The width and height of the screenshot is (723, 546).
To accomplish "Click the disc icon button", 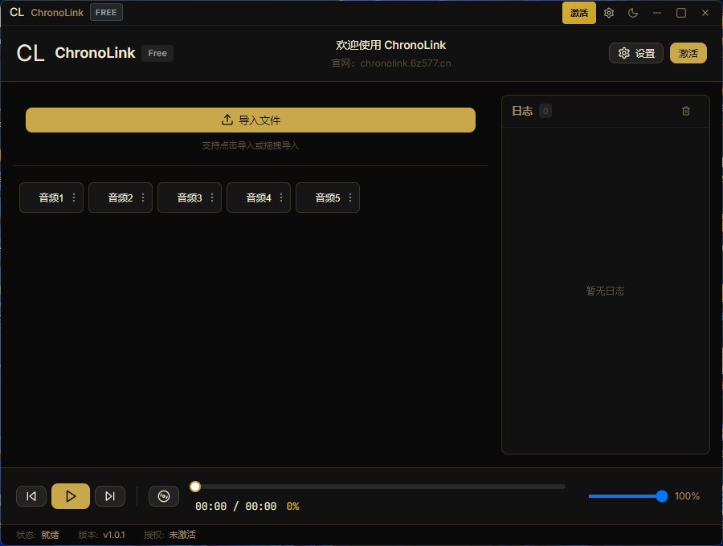I will pyautogui.click(x=164, y=496).
